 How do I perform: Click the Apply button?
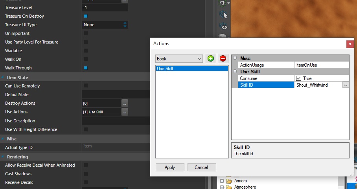(170, 167)
